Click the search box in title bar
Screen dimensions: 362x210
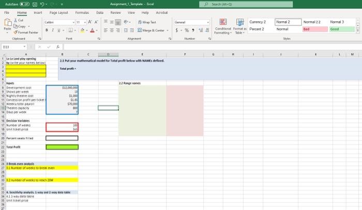[x=246, y=4]
